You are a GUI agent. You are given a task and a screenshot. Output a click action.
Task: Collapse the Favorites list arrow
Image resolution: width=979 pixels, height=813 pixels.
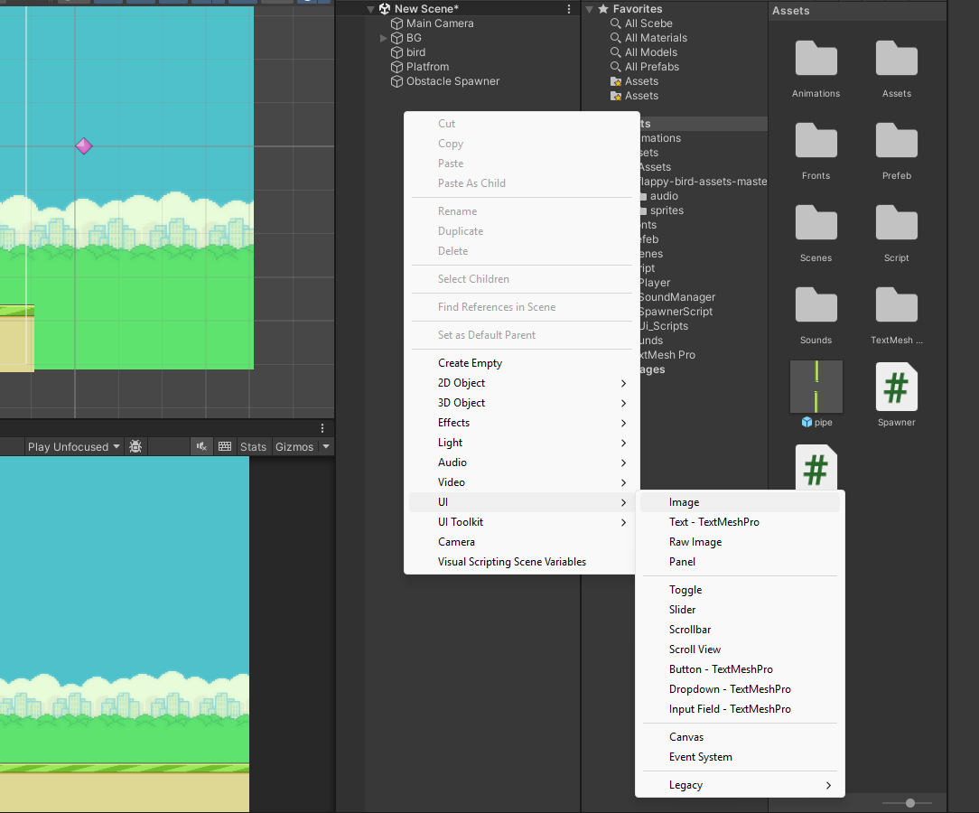pos(589,9)
